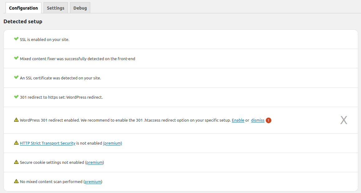Click the green checkmark beside SSL enabled
The image size is (361, 193).
(16, 38)
